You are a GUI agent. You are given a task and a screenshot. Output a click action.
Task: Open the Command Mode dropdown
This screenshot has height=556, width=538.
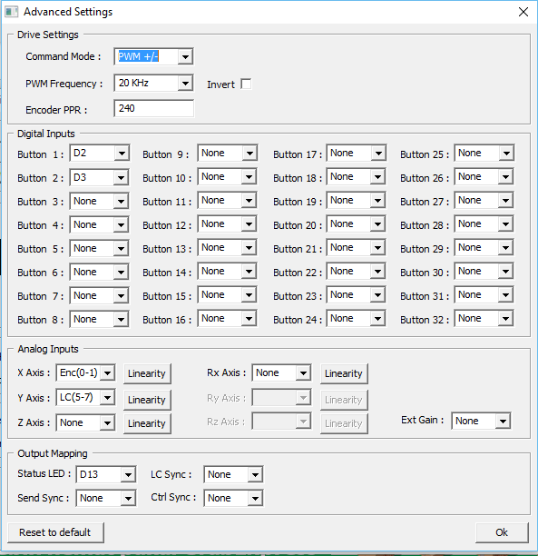[x=153, y=56]
